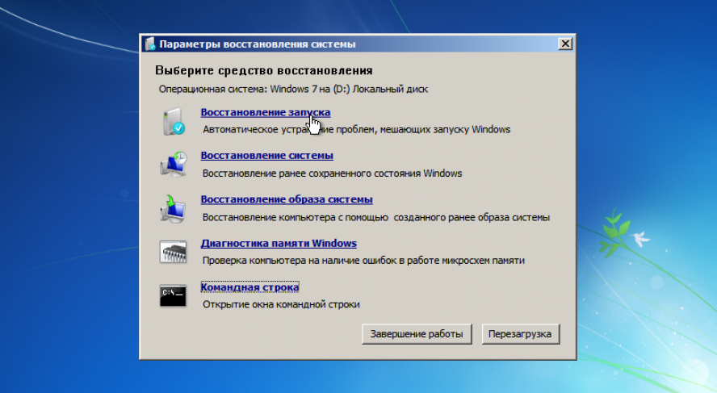Screen dimensions: 717x393
Task: Click the Завершение работы button
Action: (417, 334)
